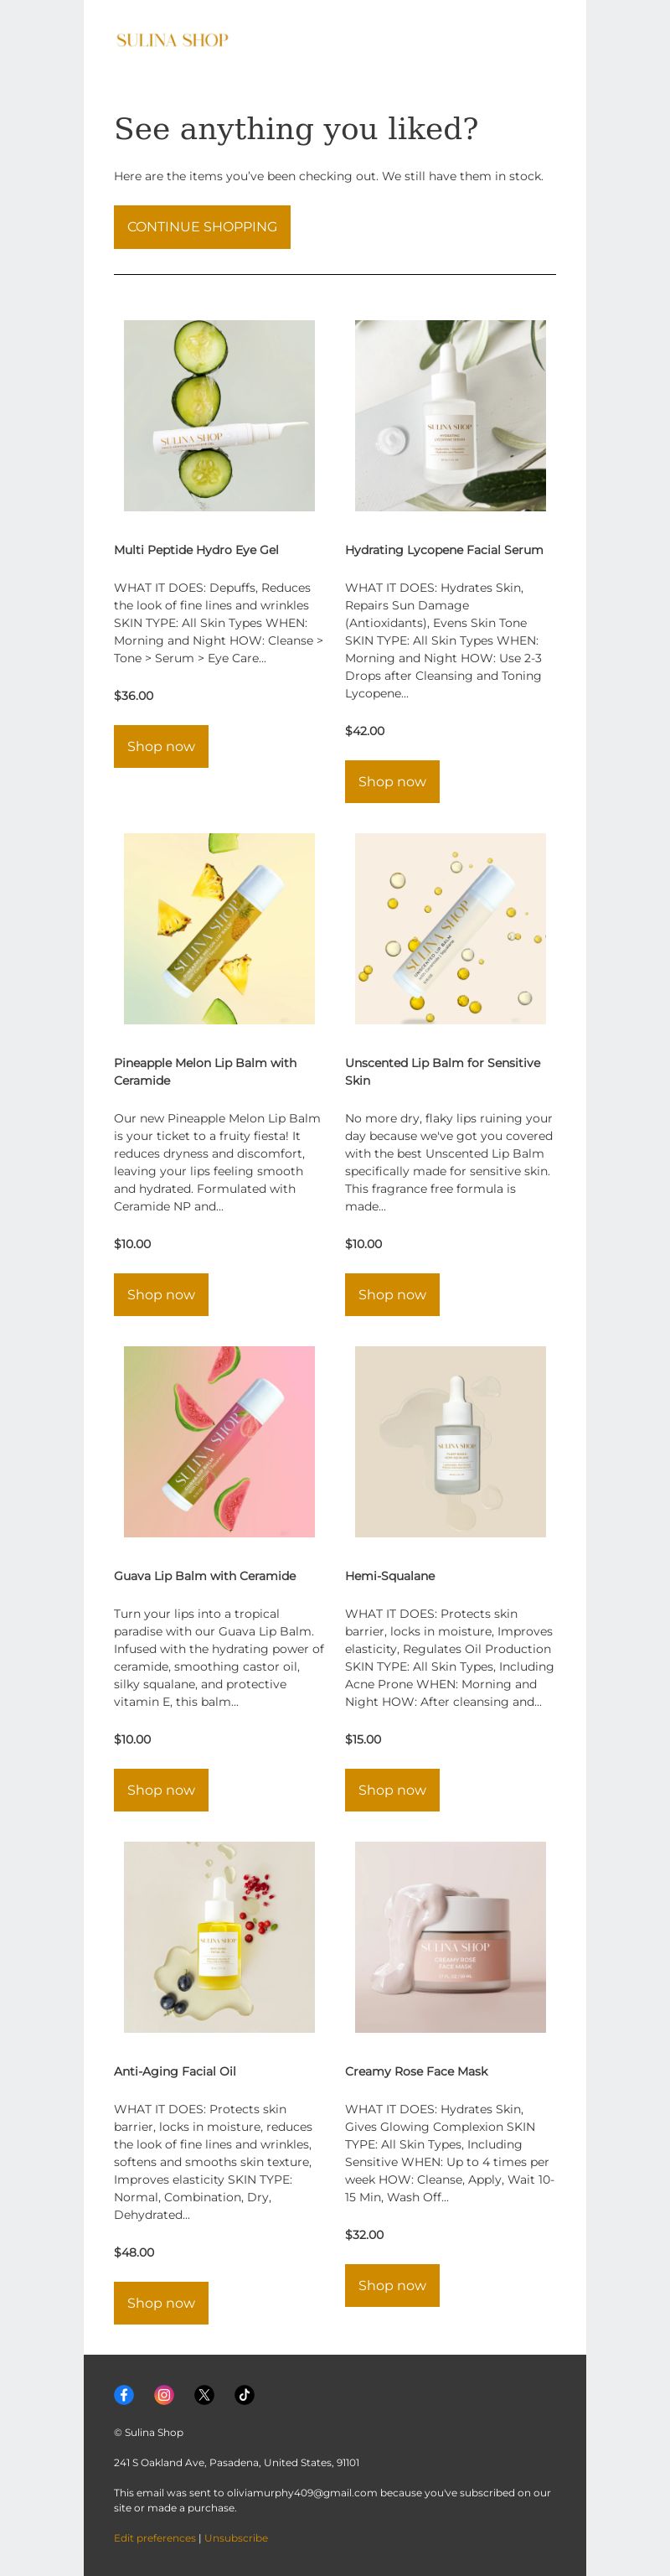Shop now for Hemi-Squalane
The height and width of the screenshot is (2576, 670).
[391, 1790]
